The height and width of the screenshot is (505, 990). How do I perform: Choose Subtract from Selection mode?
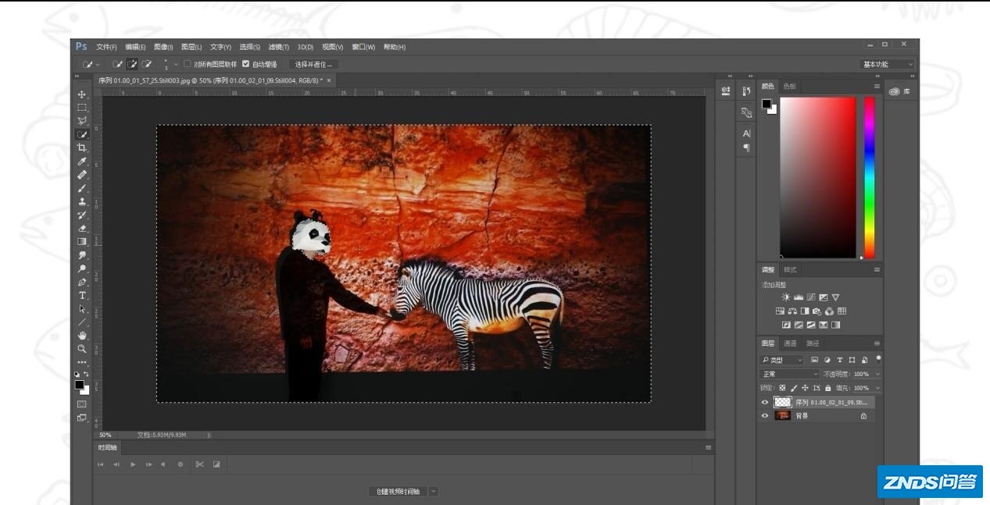146,64
